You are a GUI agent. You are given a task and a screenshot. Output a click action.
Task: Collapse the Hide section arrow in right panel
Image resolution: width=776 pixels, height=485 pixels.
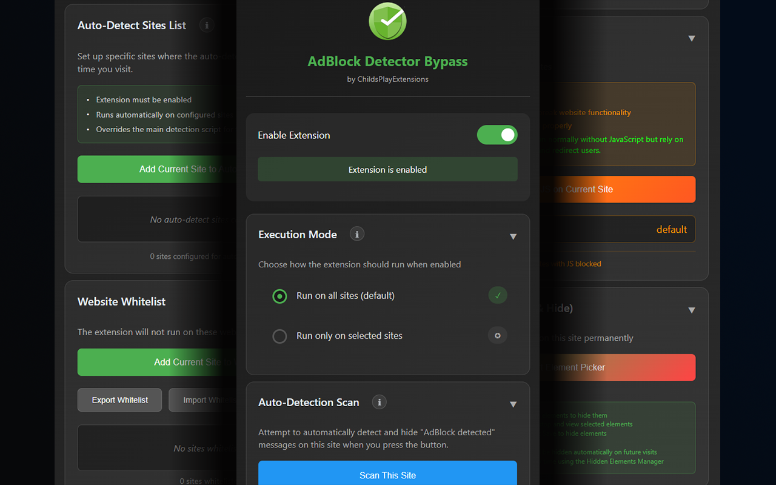[x=692, y=310]
